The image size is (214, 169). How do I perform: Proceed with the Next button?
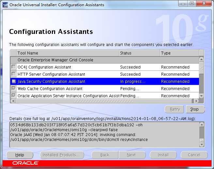tap(132, 155)
